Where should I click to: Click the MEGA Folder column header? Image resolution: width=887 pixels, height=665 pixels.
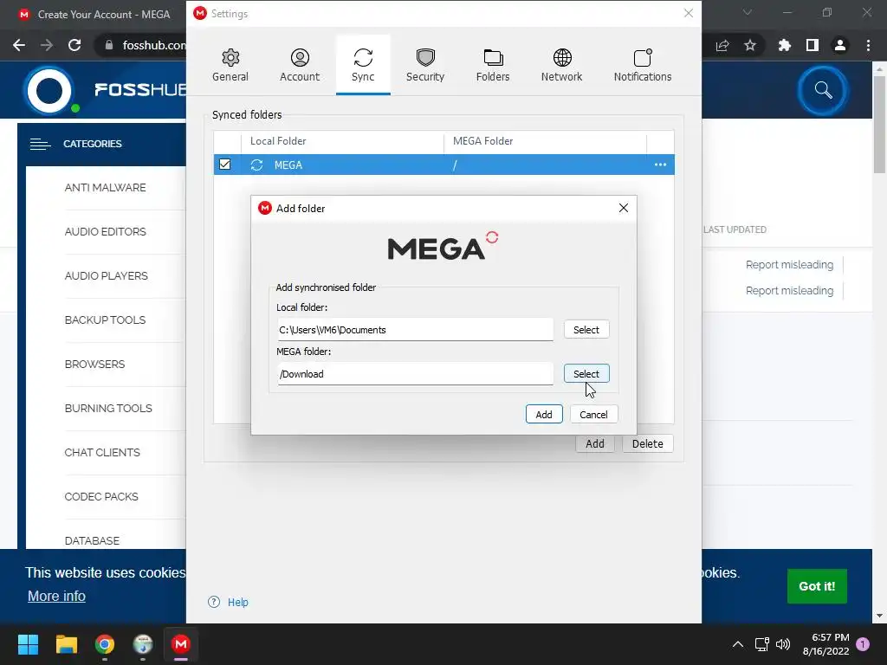pyautogui.click(x=545, y=141)
